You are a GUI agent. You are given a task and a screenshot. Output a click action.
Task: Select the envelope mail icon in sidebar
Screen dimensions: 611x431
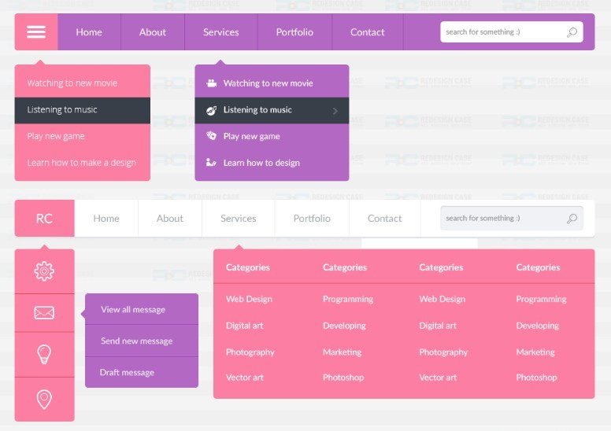(44, 313)
